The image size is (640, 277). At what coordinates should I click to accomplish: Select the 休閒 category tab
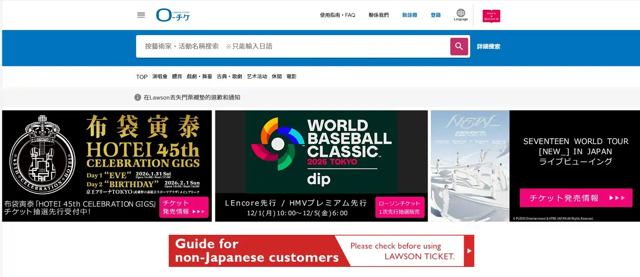point(277,77)
